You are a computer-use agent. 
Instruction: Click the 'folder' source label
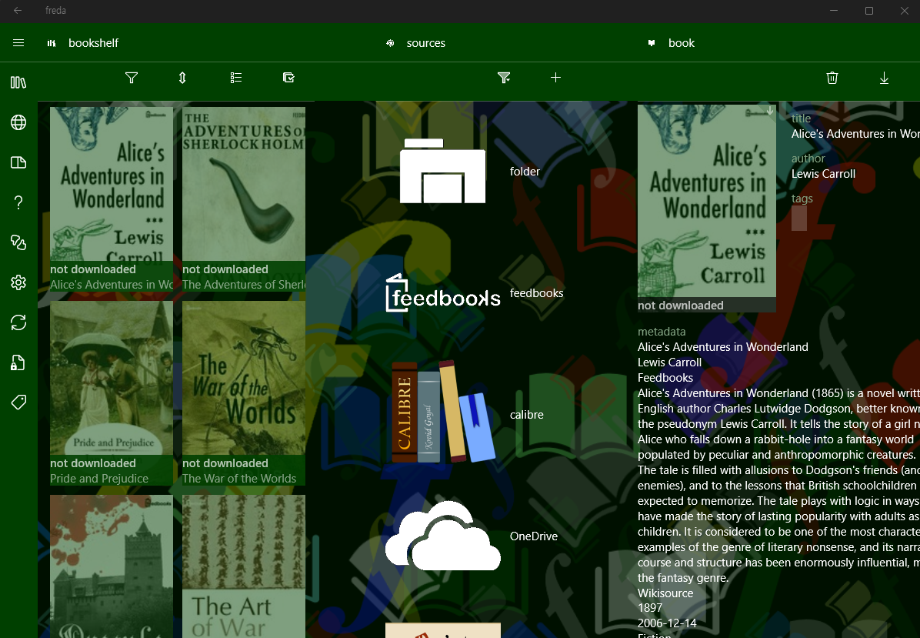coord(525,172)
